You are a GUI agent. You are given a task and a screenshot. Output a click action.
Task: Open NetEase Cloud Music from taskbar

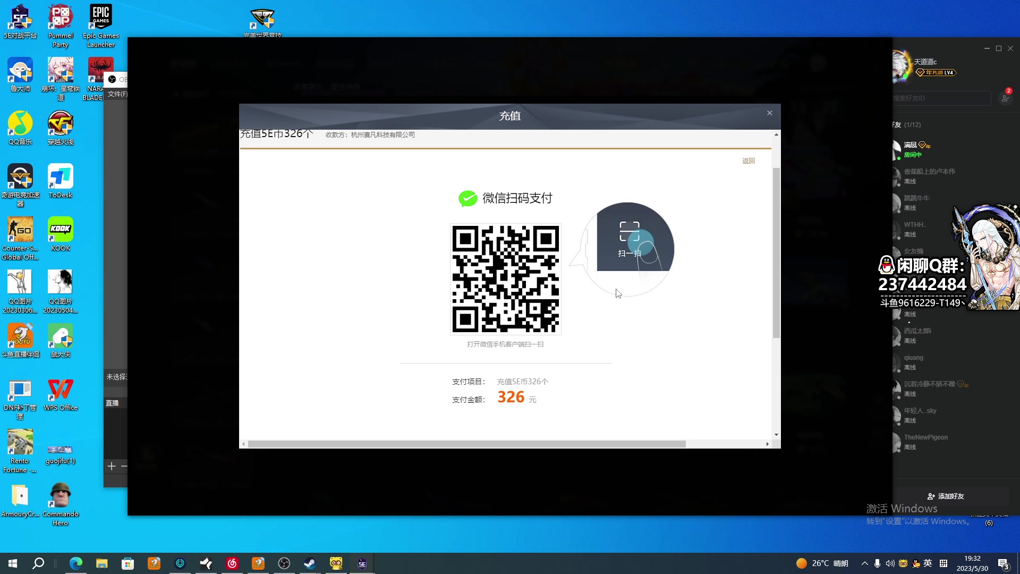click(232, 563)
